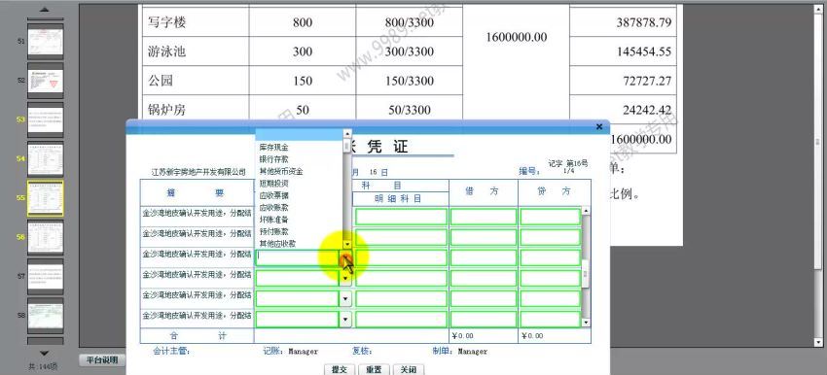The image size is (827, 375).
Task: Click the 72727.27 amount cell
Action: click(623, 81)
